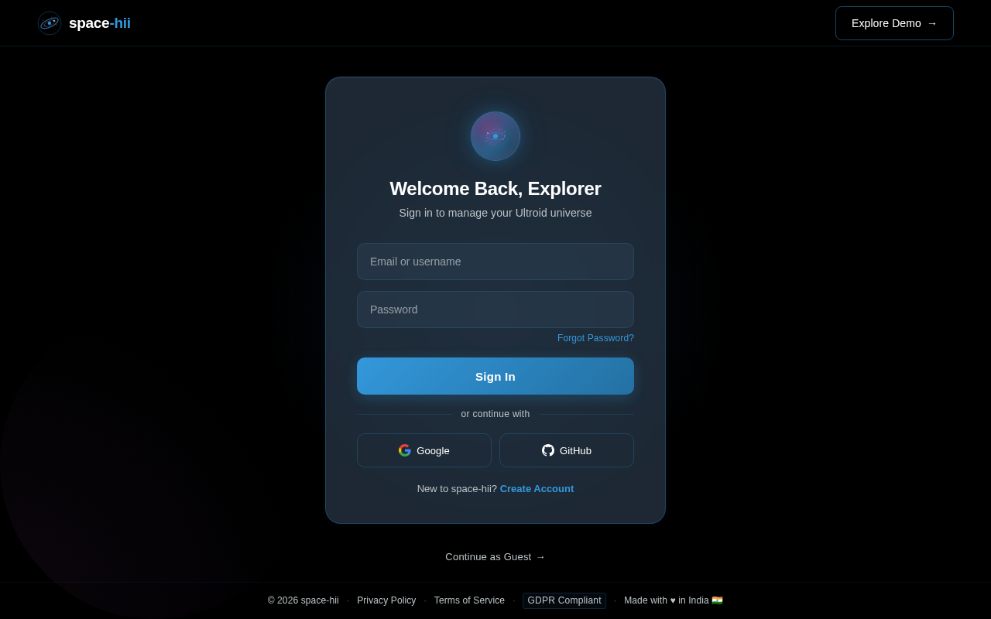Click the glowing galaxy avatar in card
The width and height of the screenshot is (991, 619).
point(495,136)
